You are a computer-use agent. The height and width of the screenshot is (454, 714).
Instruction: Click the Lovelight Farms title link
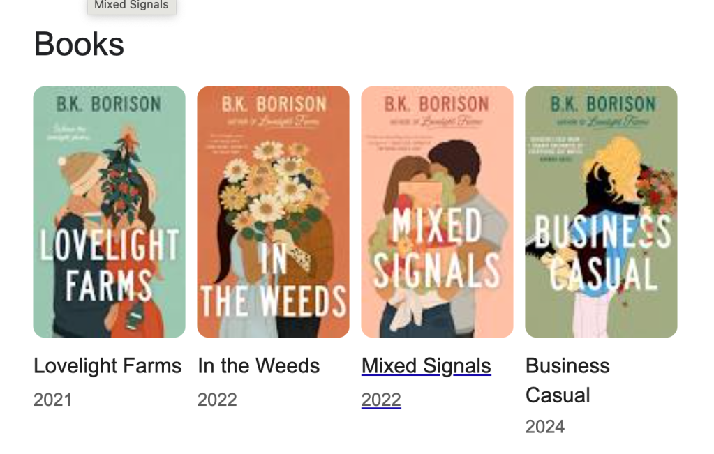click(107, 366)
